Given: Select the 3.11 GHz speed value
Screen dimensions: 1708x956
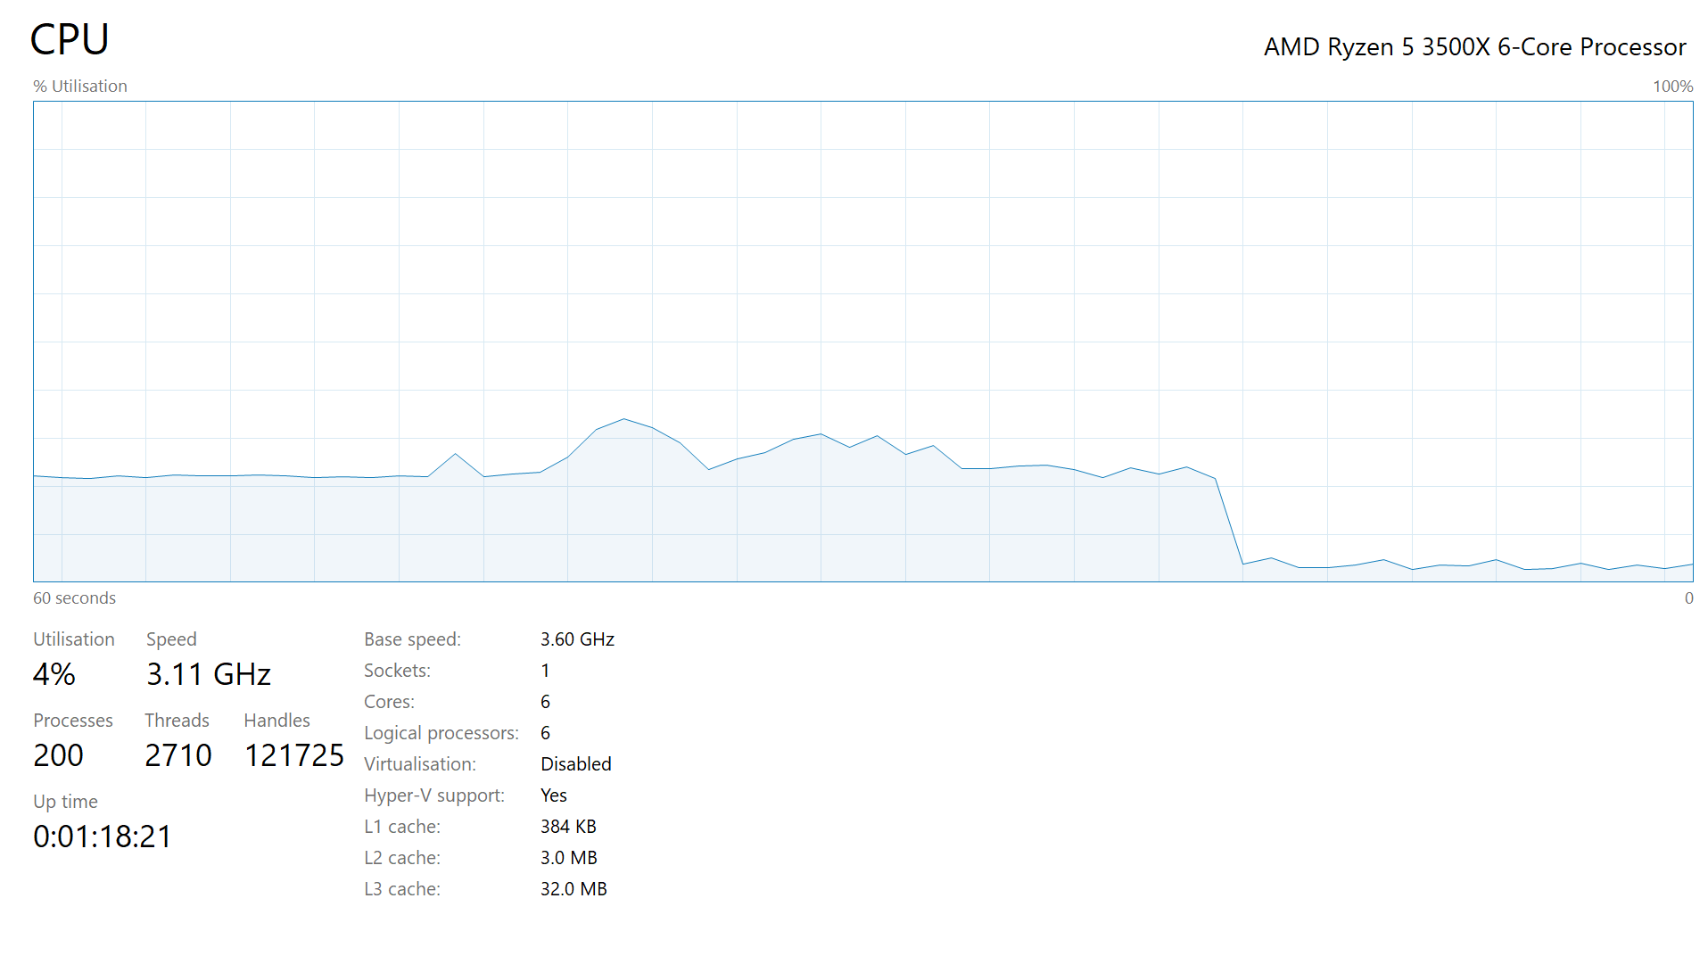Looking at the screenshot, I should (208, 674).
